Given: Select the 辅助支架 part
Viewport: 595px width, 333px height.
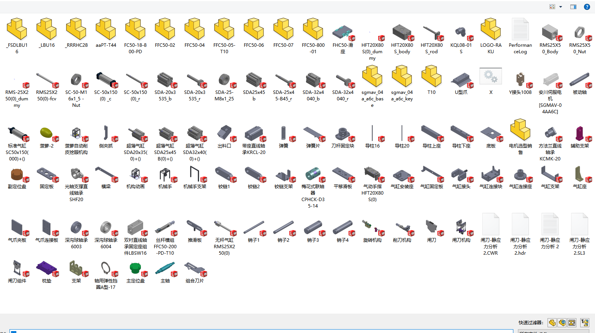Looking at the screenshot, I should 580,137.
